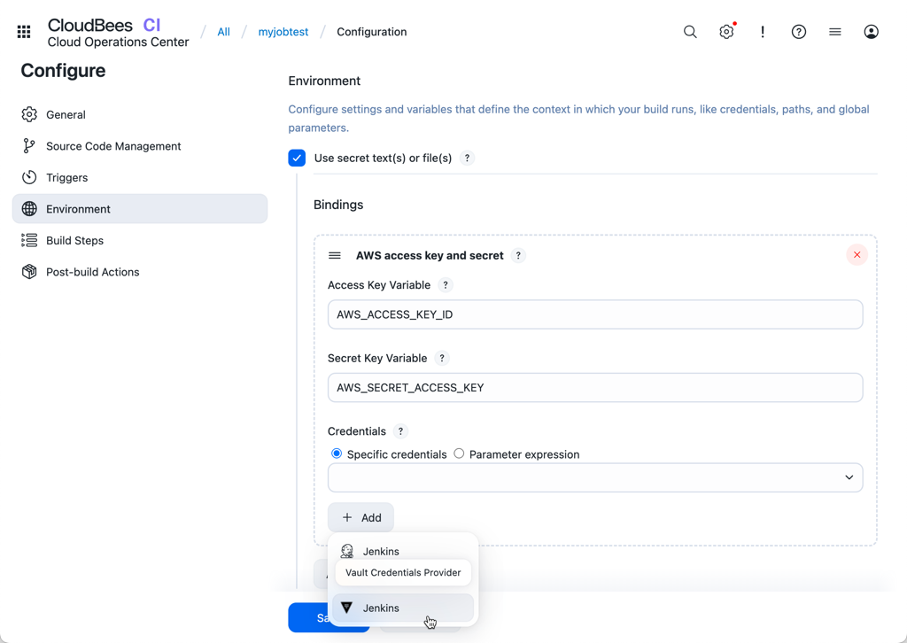
Task: Go to Environment section
Action: 139,209
